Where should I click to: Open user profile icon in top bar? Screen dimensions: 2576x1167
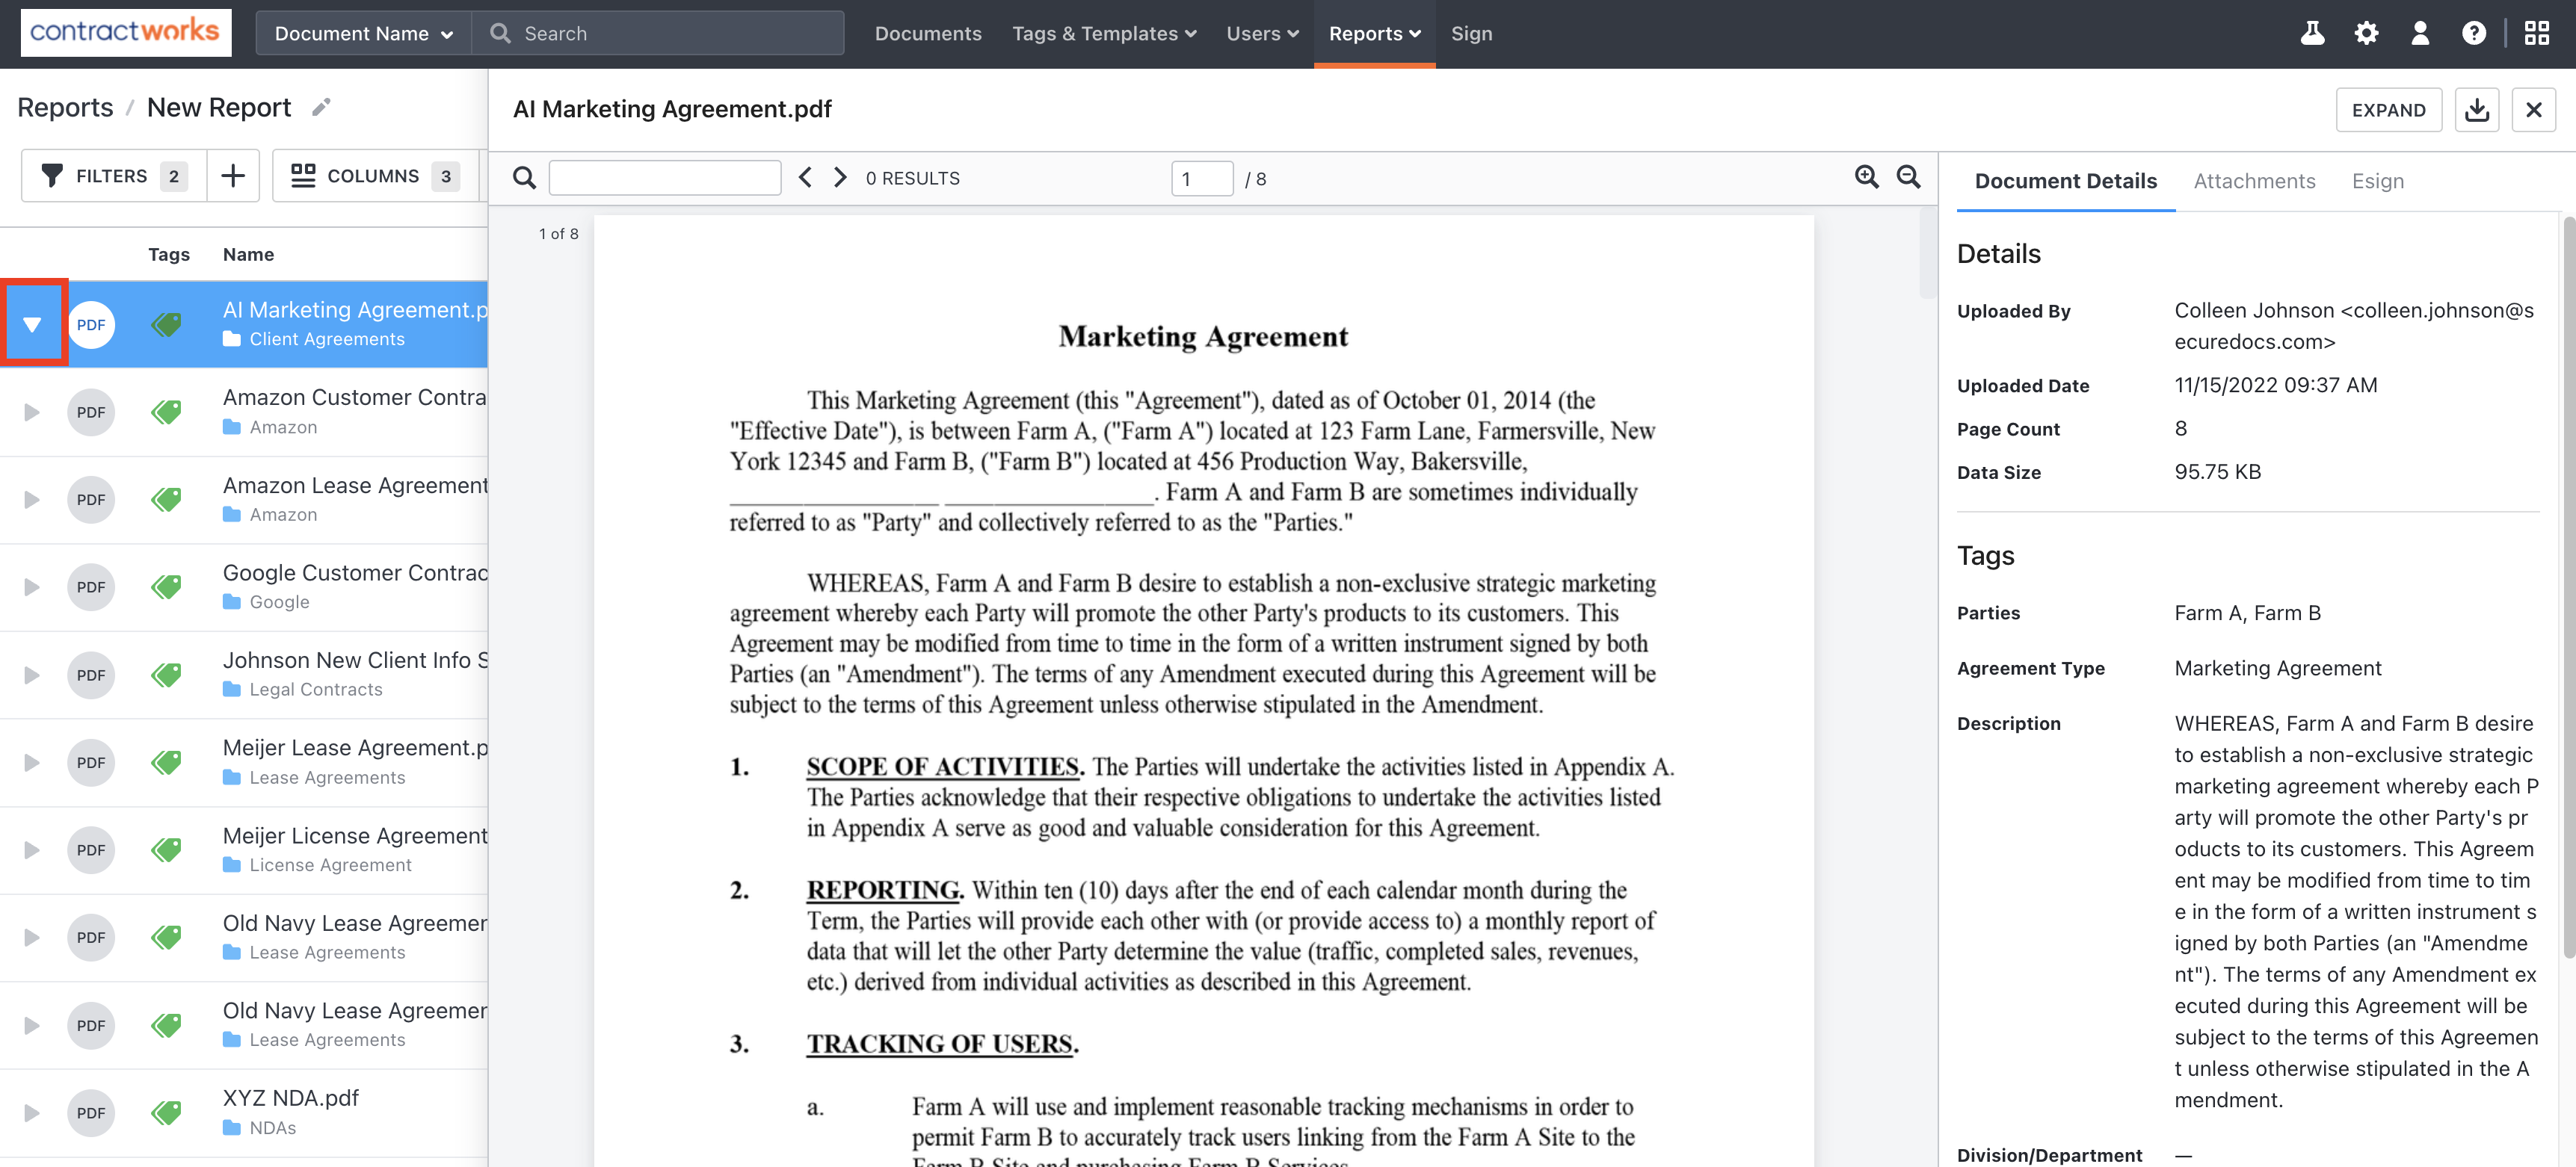(2420, 33)
